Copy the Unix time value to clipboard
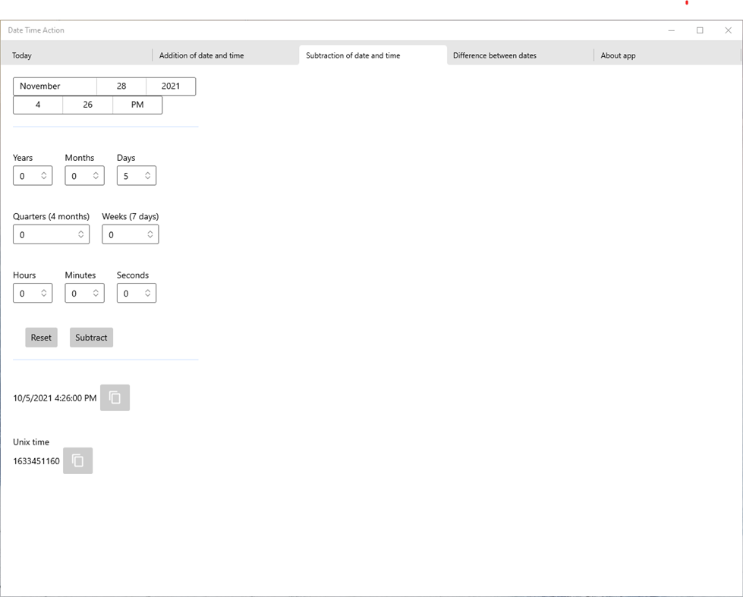Image resolution: width=743 pixels, height=597 pixels. [x=77, y=460]
